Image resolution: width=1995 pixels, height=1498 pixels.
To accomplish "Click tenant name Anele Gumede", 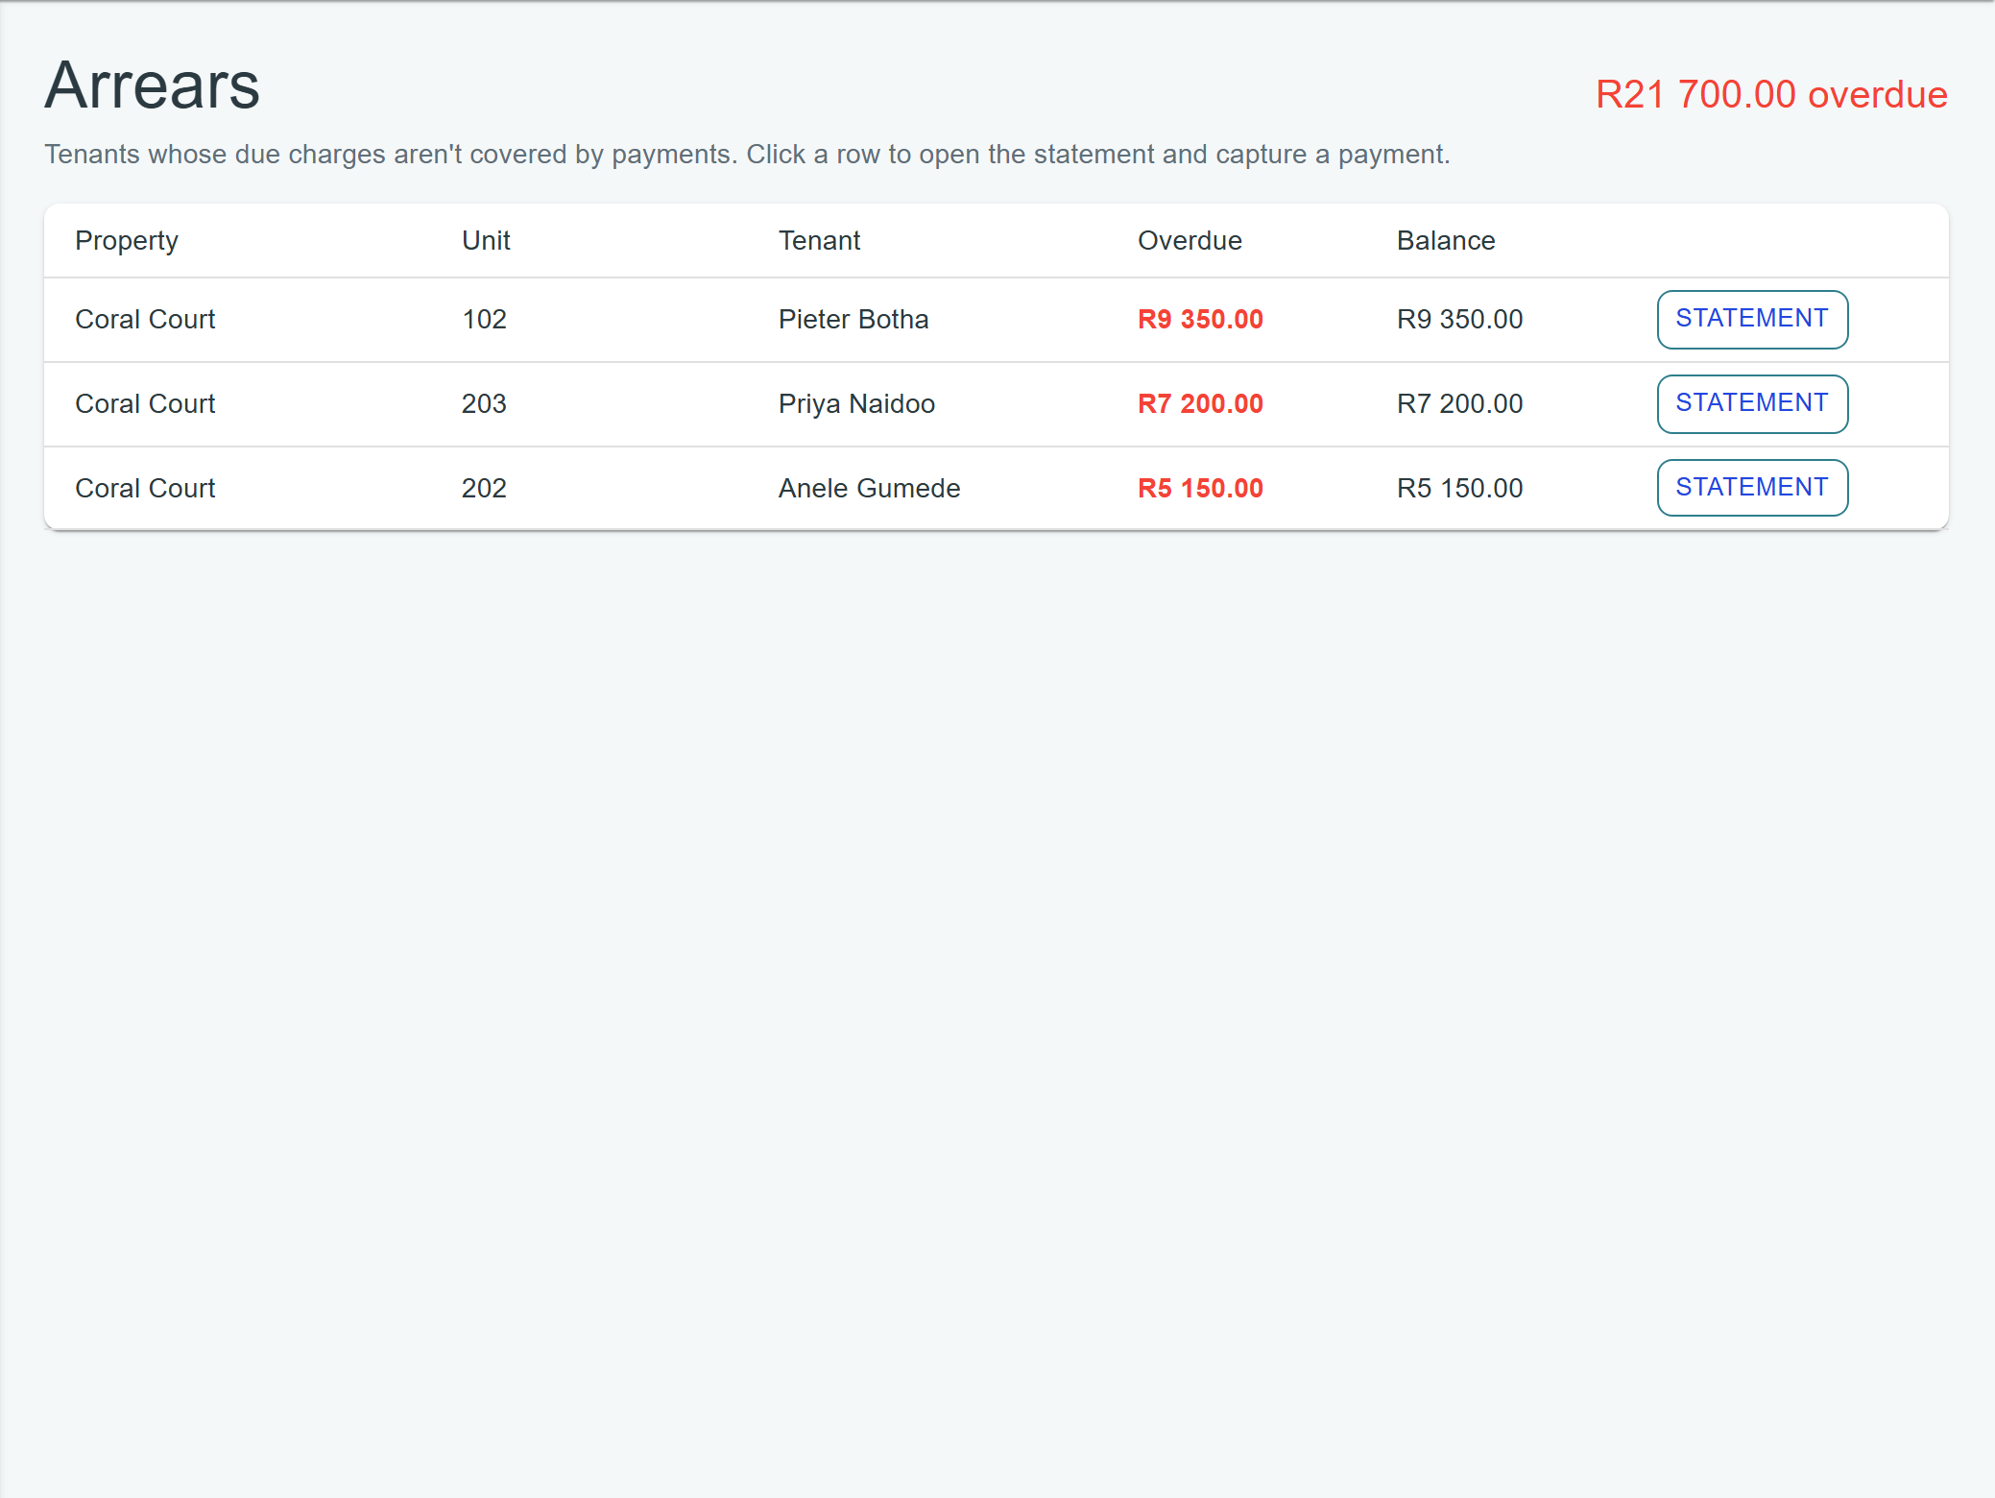I will tap(869, 488).
